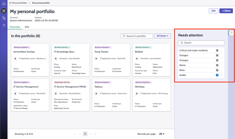This screenshot has width=235, height=139.
Task: Expand Outages row chevron
Action: pyautogui.click(x=222, y=55)
